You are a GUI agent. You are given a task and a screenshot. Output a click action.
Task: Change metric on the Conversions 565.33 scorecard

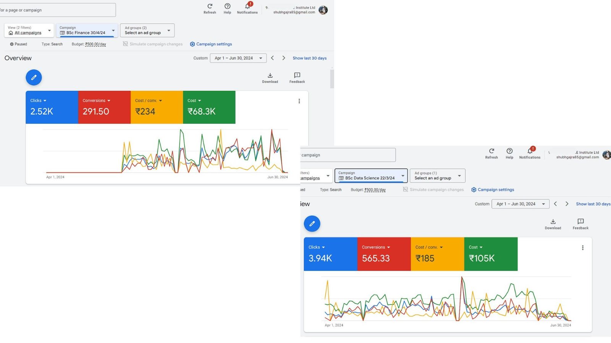pos(376,247)
